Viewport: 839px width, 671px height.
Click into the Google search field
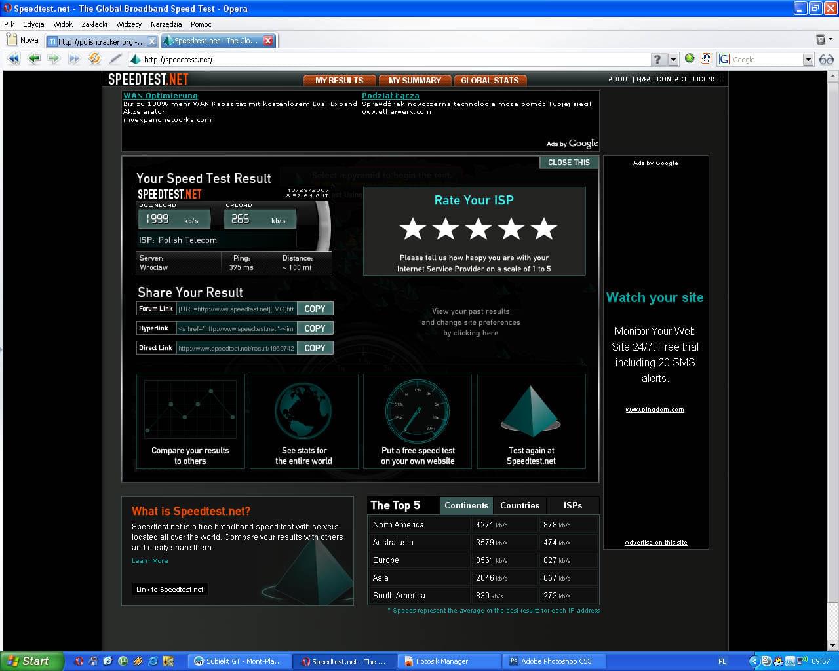(x=766, y=60)
